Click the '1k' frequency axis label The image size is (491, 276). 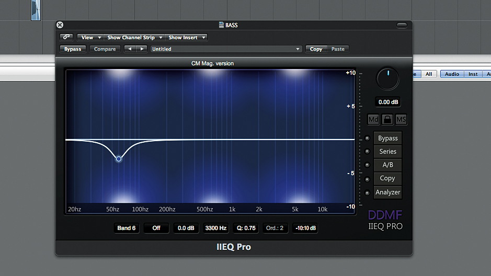(232, 209)
